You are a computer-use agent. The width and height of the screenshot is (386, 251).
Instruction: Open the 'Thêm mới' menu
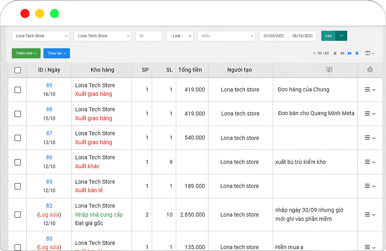26,53
